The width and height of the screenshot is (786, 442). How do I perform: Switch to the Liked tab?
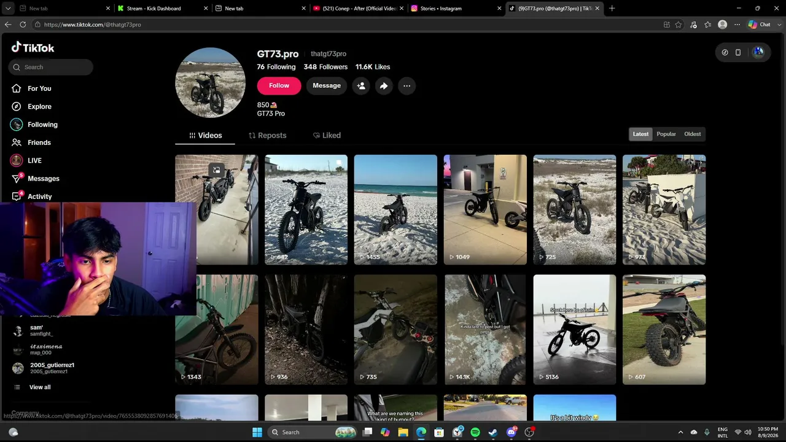click(x=327, y=135)
